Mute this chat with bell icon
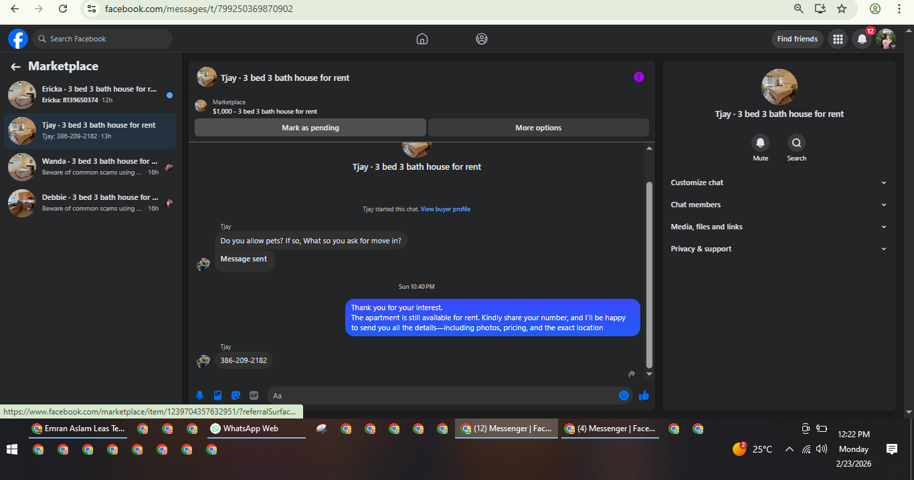Viewport: 914px width, 480px height. tap(760, 142)
